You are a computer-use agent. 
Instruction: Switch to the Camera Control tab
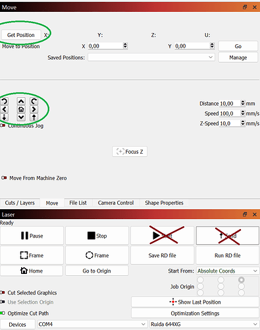coord(116,203)
